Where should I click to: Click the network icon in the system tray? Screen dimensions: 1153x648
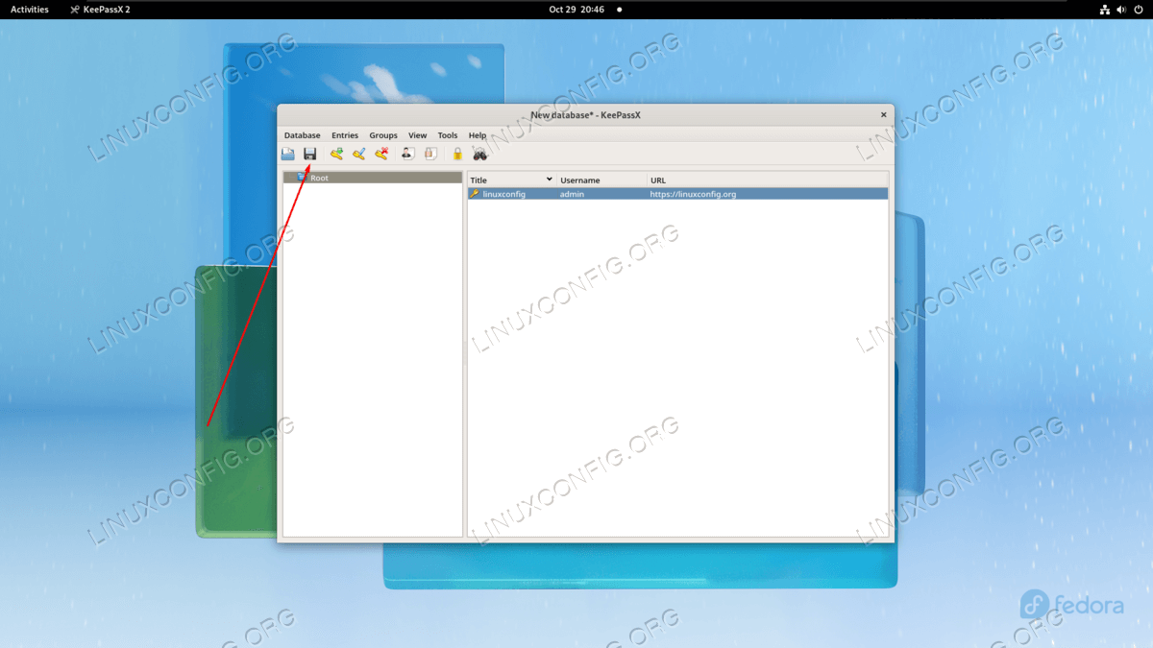[x=1105, y=10]
